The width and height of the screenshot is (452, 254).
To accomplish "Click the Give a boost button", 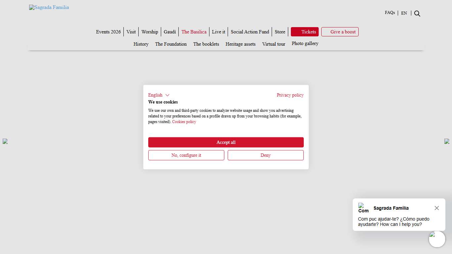I will (340, 32).
